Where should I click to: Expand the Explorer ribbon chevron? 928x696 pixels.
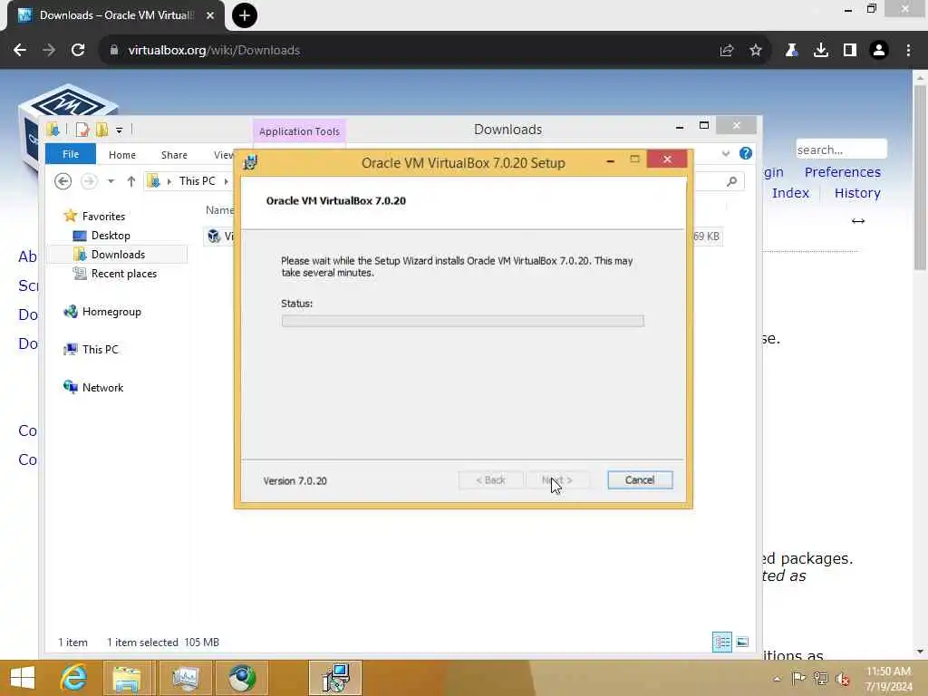pos(726,154)
